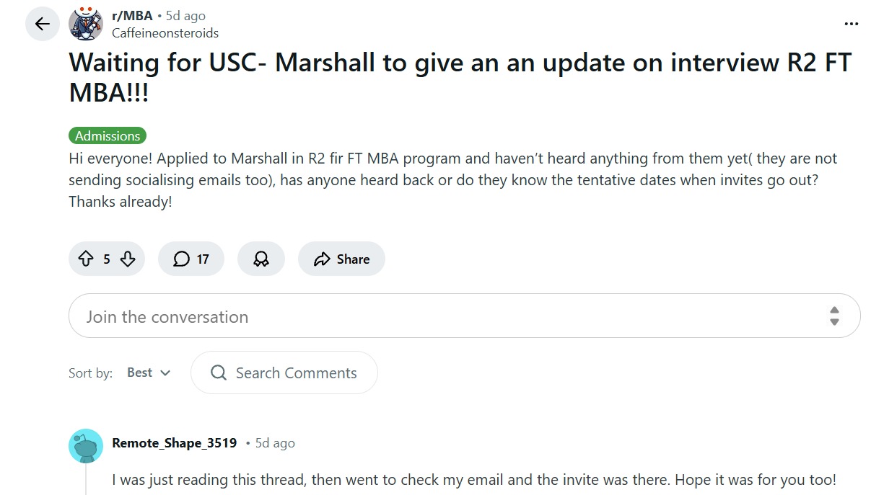The height and width of the screenshot is (495, 871).
Task: Click the search magnifier icon in comments
Action: 218,373
